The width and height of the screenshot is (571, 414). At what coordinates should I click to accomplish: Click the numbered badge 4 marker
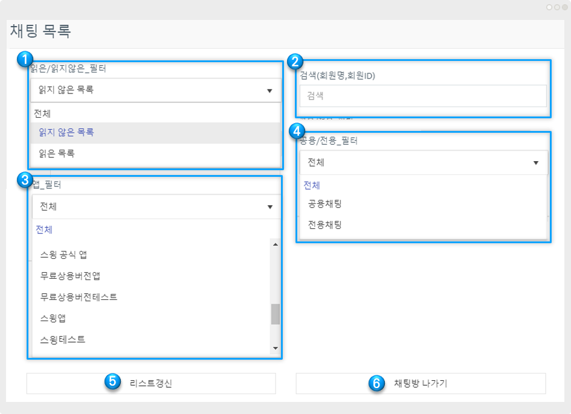coord(296,131)
